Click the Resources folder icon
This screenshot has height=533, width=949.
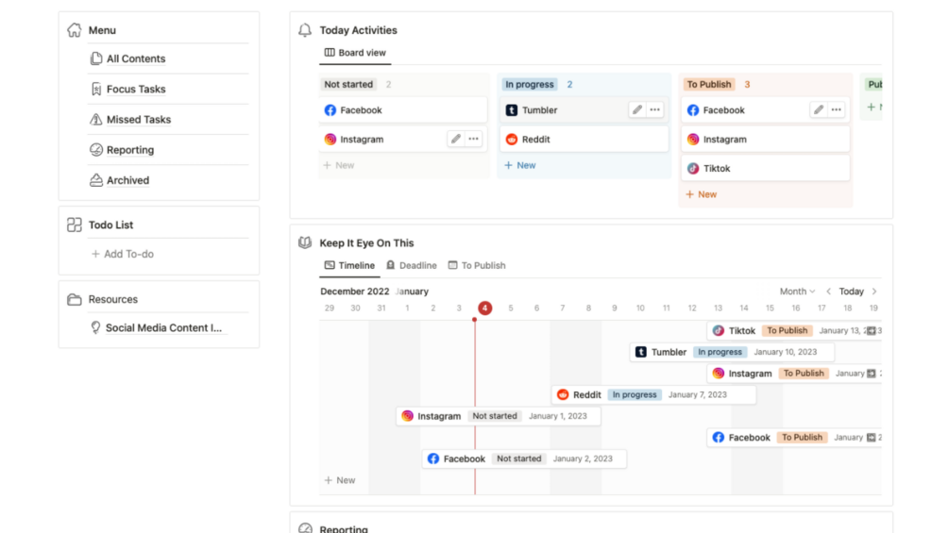tap(75, 299)
